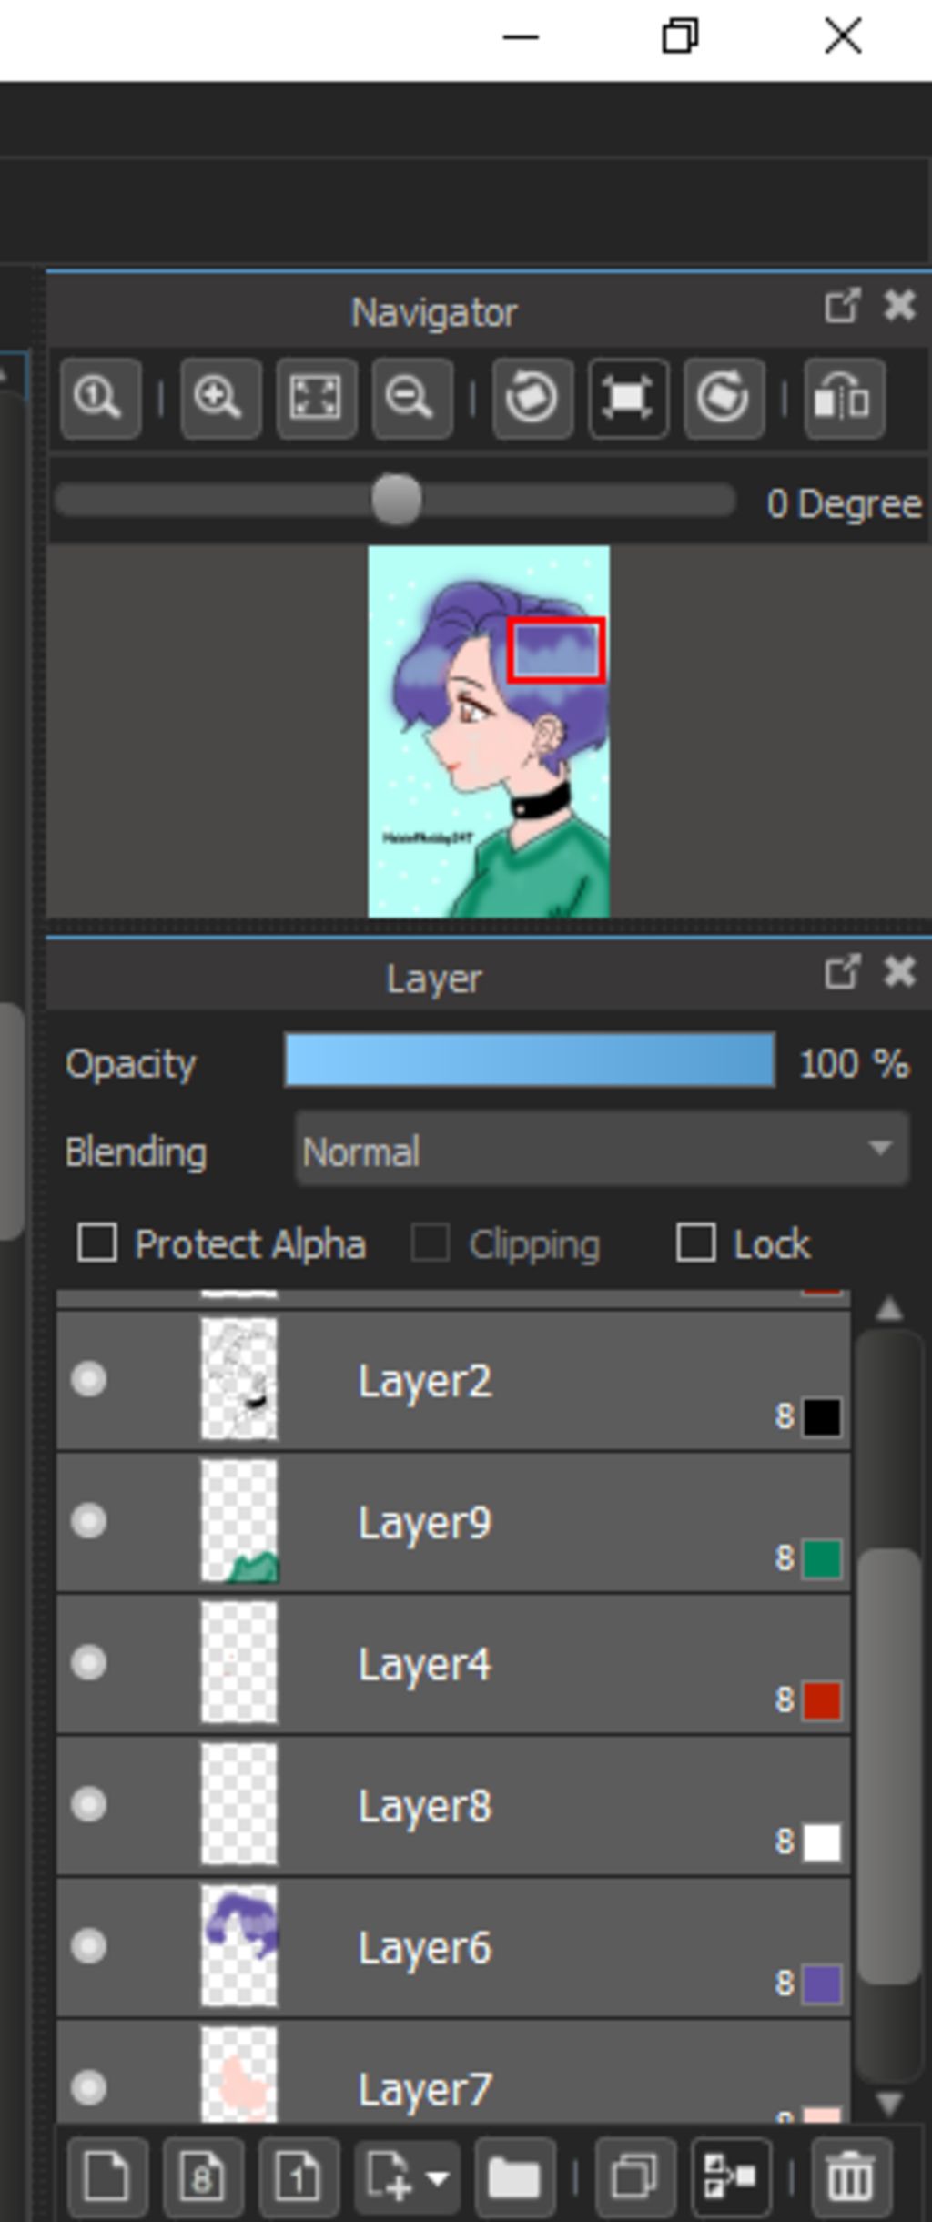Screen dimensions: 932x2222
Task: Check the Lock checkbox
Action: click(x=695, y=1243)
